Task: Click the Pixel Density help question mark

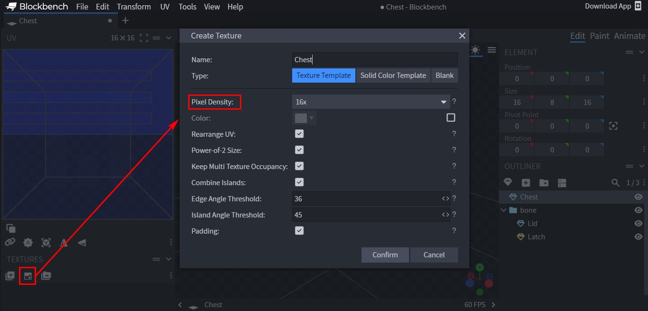Action: [x=454, y=102]
